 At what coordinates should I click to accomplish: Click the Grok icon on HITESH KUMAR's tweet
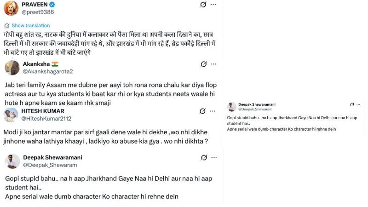[202, 111]
